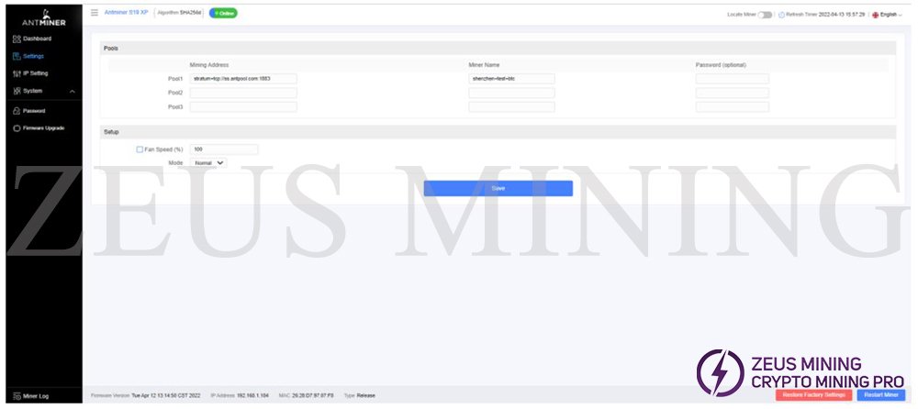Screen dimensions: 918x409
Task: Click the Settings sidebar icon
Action: coord(17,56)
